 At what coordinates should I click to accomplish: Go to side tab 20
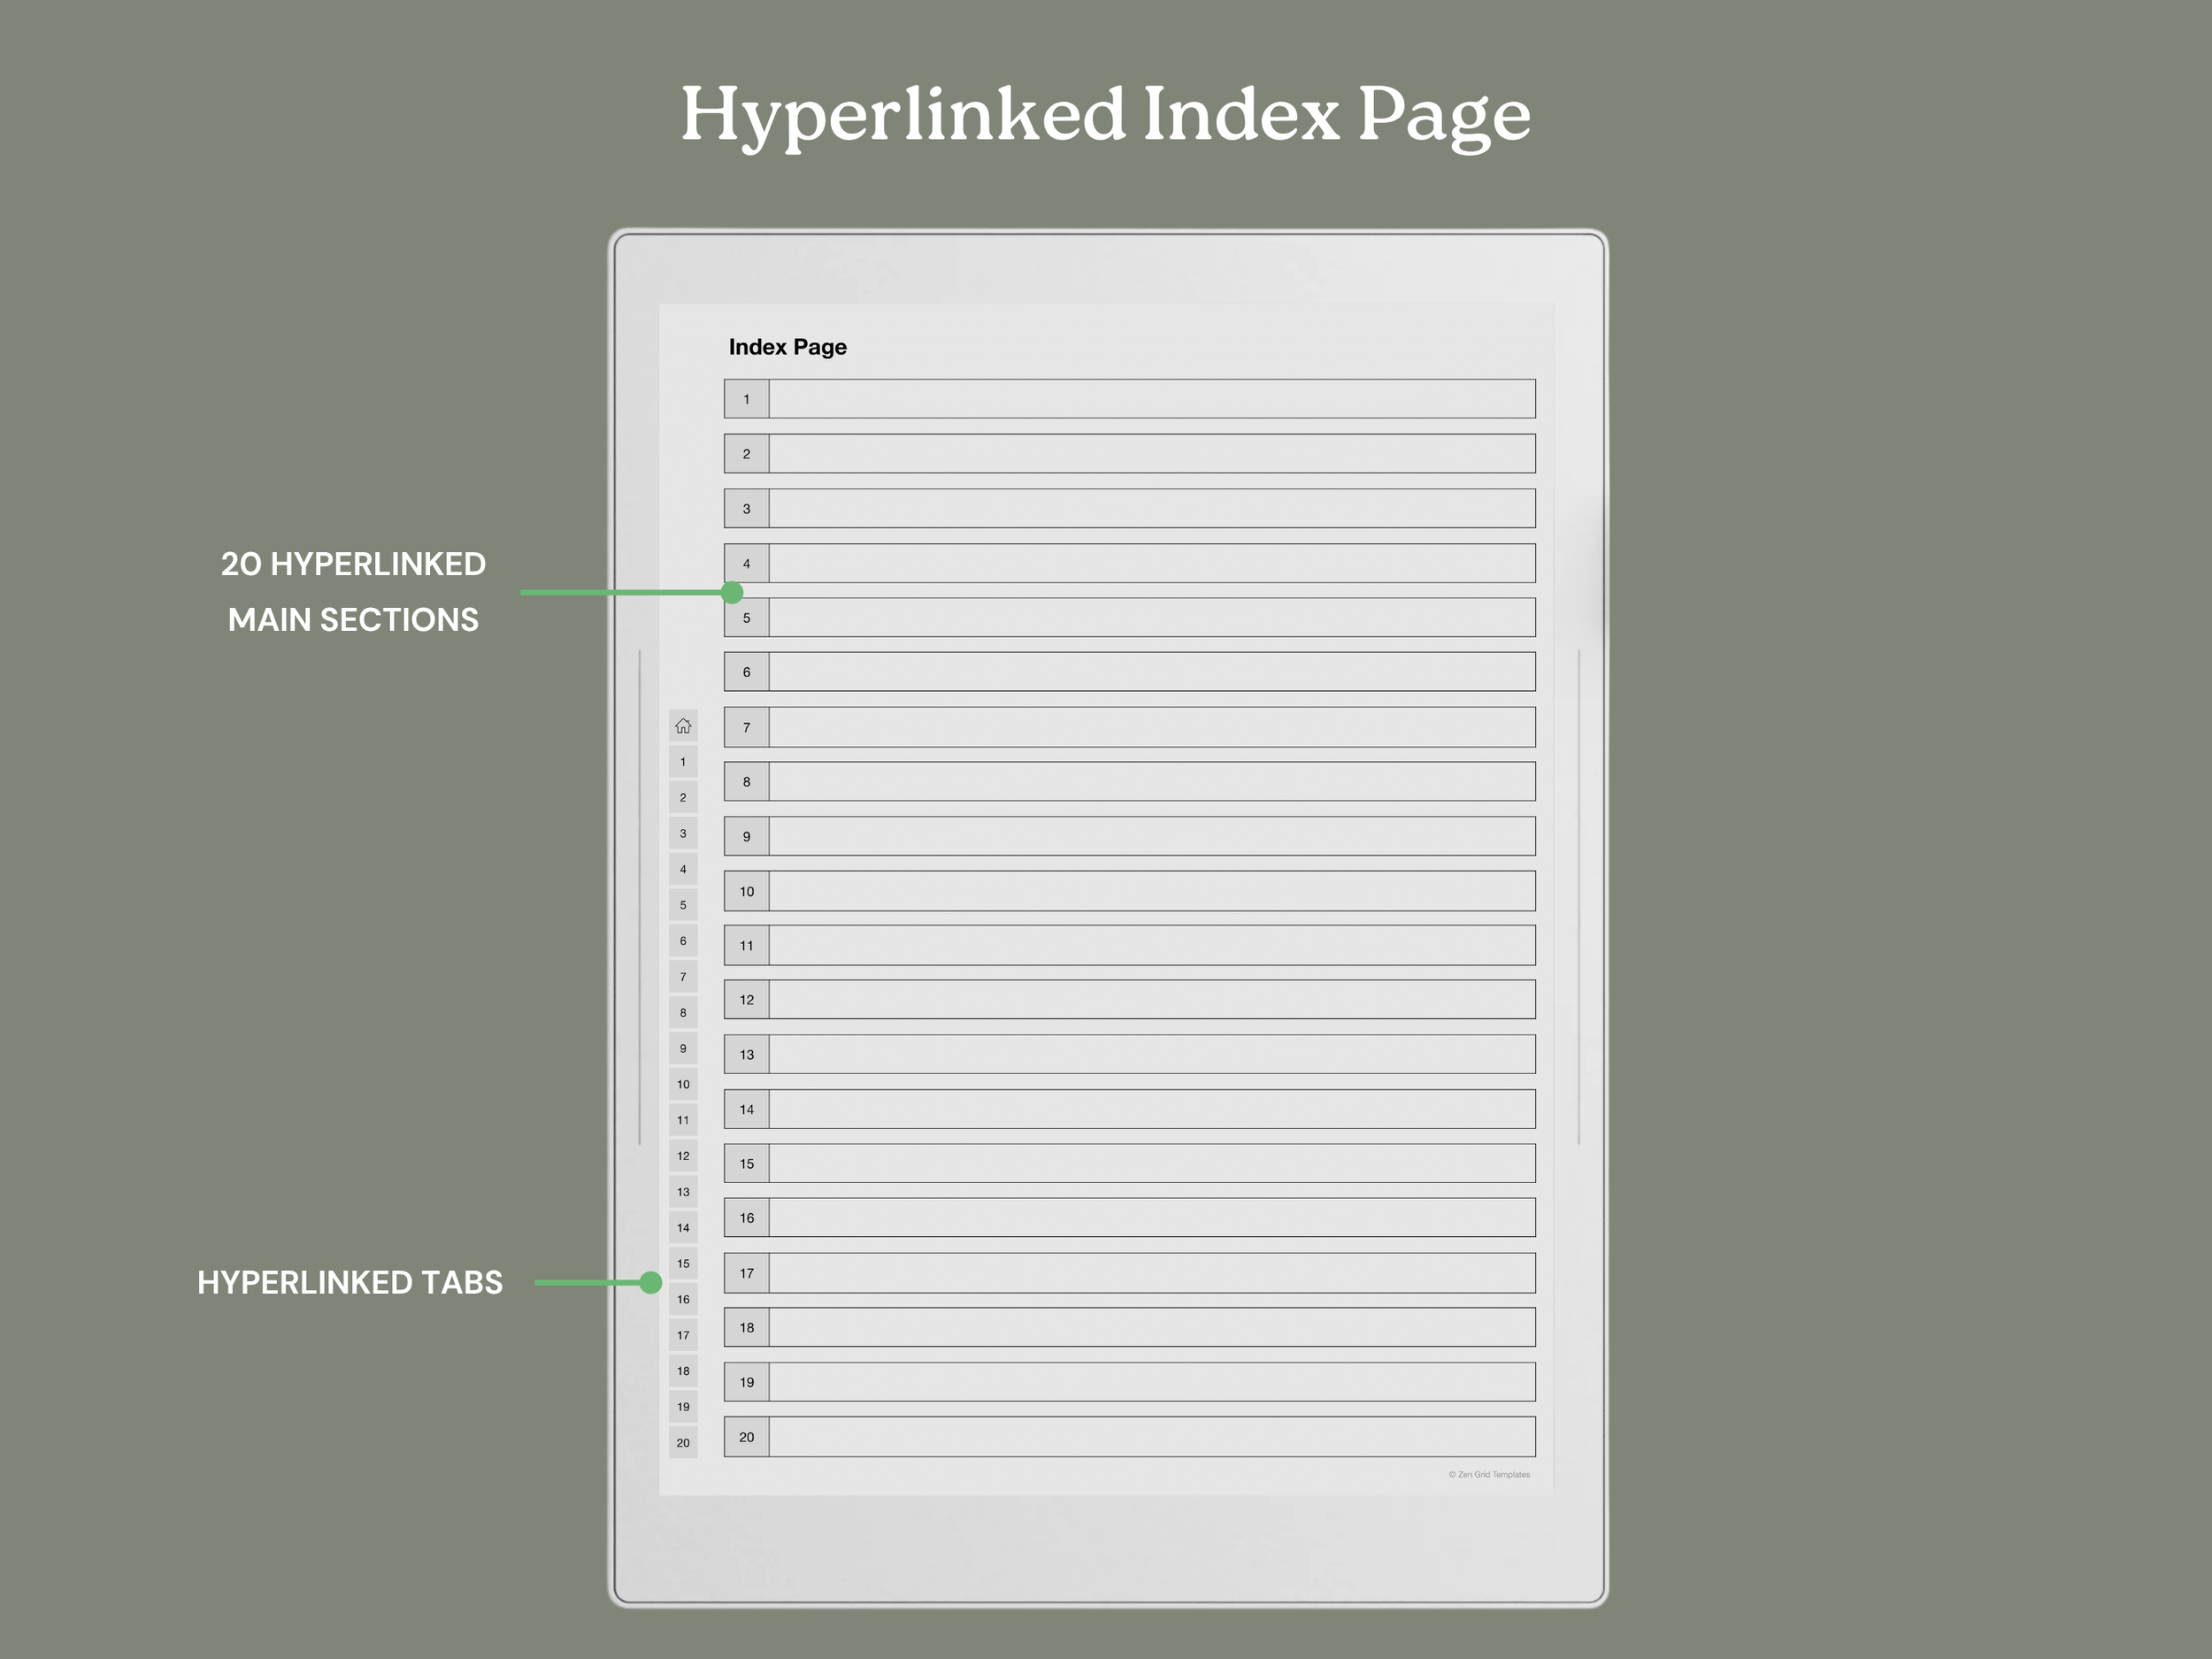[x=683, y=1442]
